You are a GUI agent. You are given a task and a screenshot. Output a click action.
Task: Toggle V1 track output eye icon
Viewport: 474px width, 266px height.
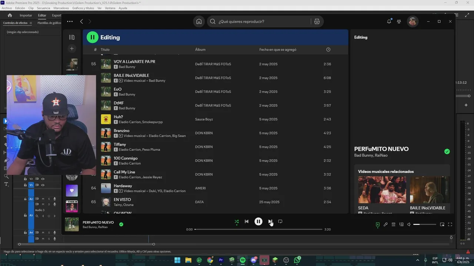coord(43,185)
